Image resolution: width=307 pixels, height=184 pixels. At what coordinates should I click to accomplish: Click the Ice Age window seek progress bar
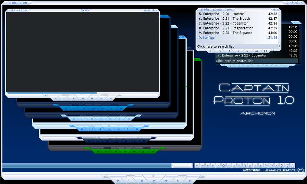[x=83, y=93]
